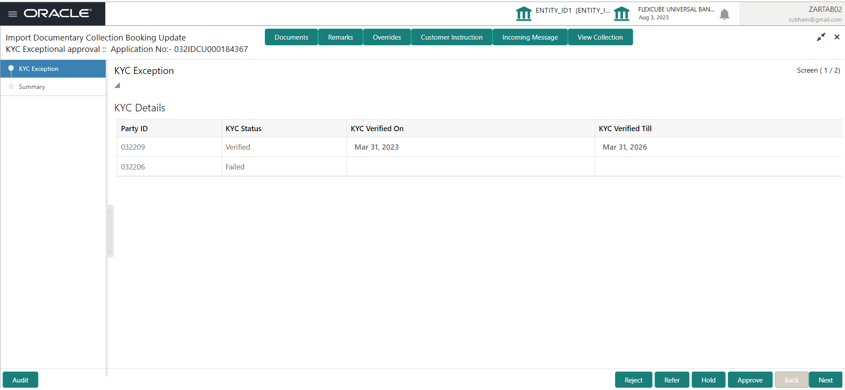Open the hamburger navigation menu
The image size is (845, 390).
(13, 14)
